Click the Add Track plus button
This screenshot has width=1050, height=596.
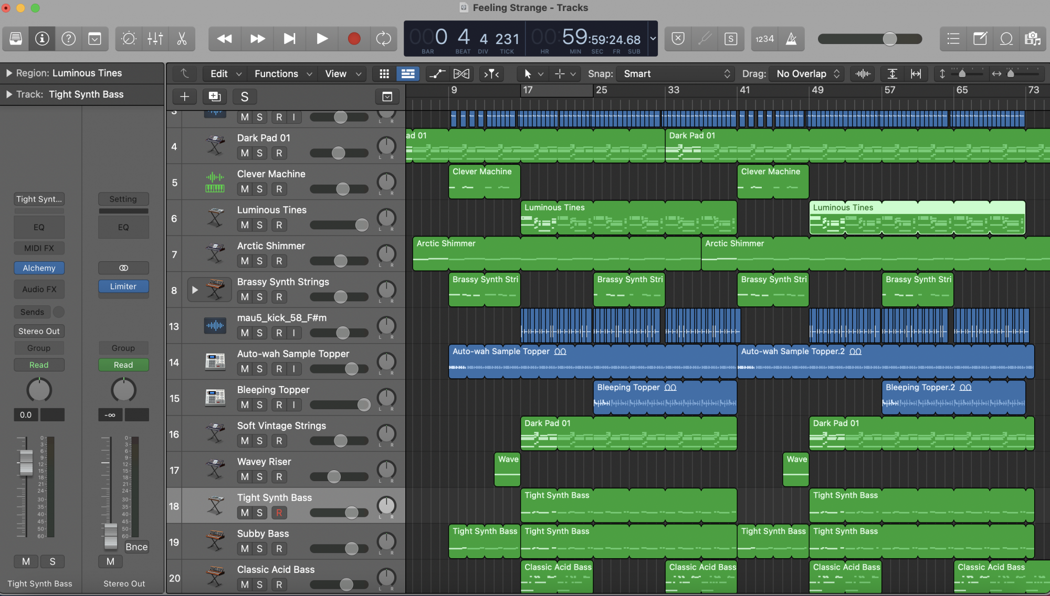(x=185, y=97)
